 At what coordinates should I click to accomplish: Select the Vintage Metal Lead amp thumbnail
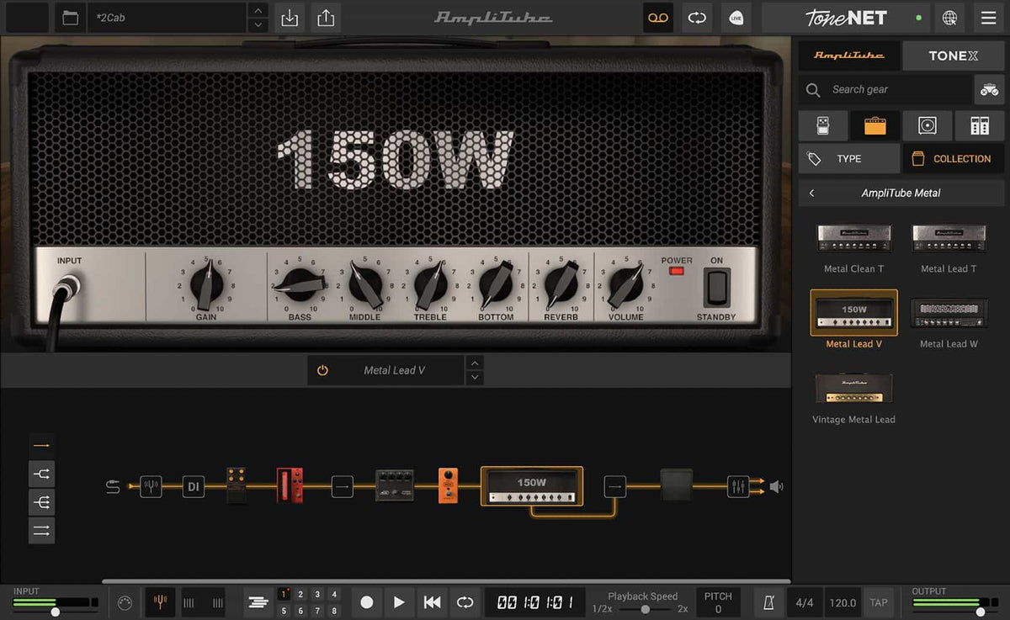pyautogui.click(x=853, y=389)
